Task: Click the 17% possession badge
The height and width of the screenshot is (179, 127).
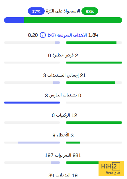Action: coord(36,11)
